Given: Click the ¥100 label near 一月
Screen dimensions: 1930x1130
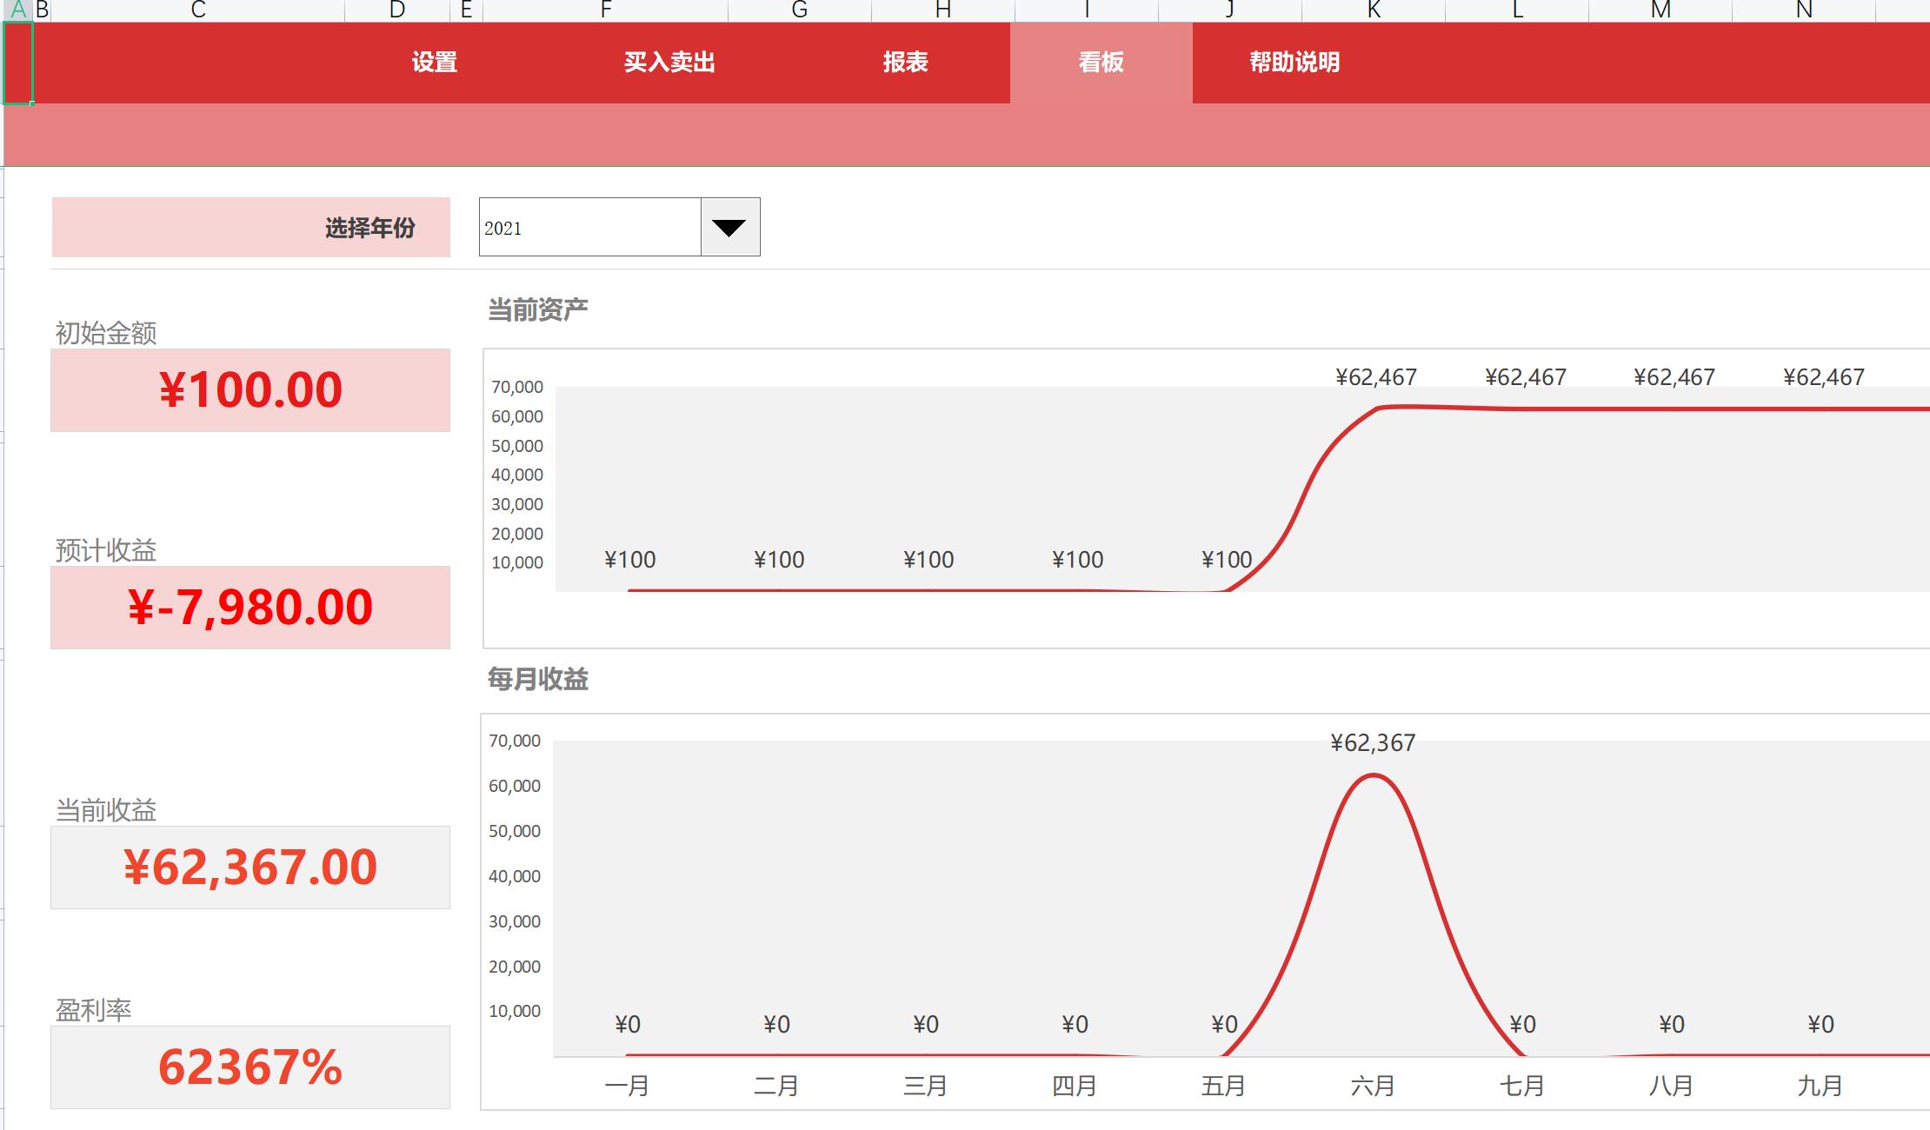Looking at the screenshot, I should coord(630,560).
